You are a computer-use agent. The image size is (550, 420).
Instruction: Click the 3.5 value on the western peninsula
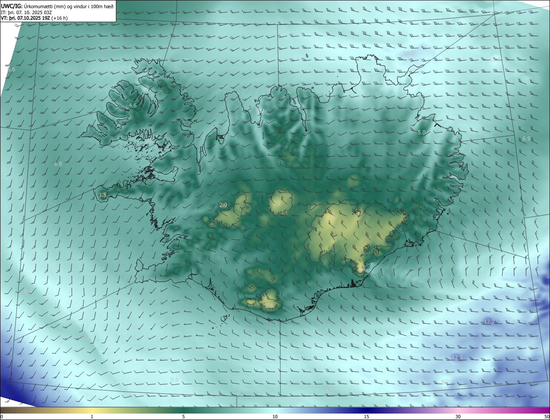coord(102,195)
